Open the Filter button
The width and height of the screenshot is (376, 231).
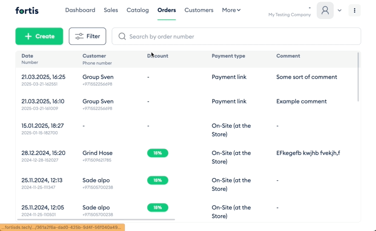tap(88, 36)
